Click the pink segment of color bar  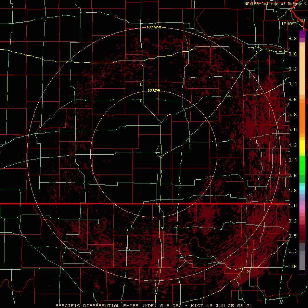(302, 207)
